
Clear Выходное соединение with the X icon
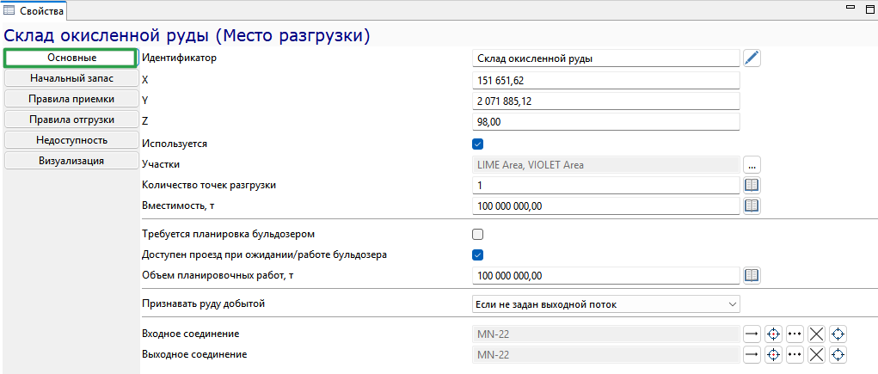pyautogui.click(x=816, y=354)
